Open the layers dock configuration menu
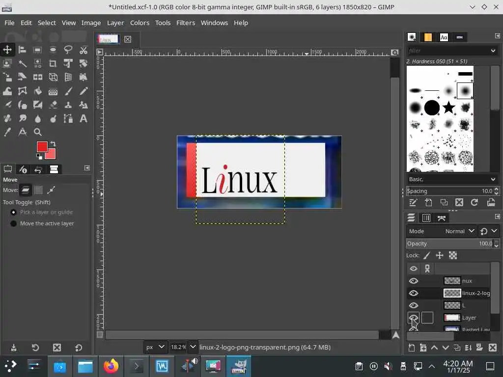 tap(497, 216)
